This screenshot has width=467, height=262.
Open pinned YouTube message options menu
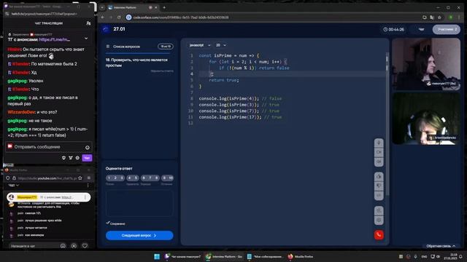coord(85,197)
